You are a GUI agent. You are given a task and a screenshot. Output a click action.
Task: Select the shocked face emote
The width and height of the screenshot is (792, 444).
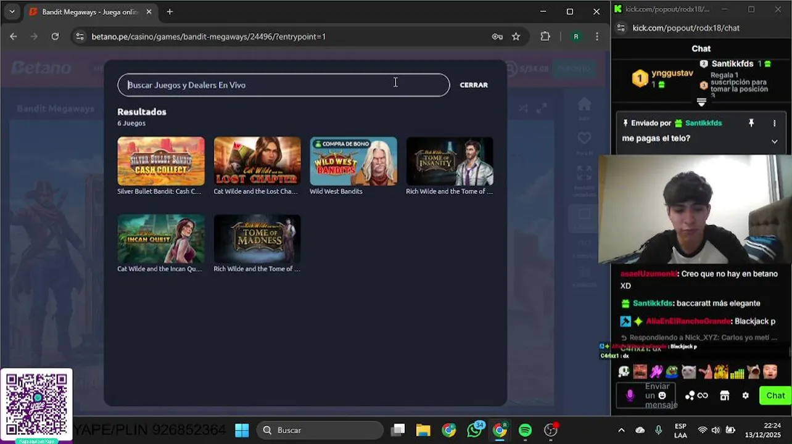point(769,372)
